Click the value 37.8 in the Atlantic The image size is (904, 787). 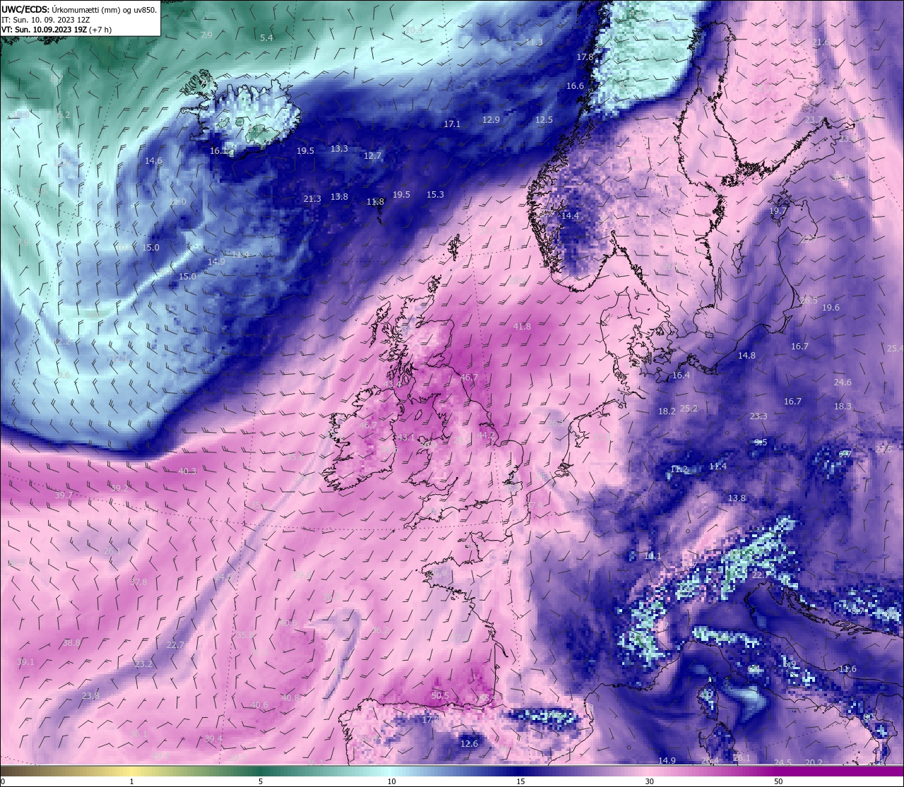pos(139,582)
